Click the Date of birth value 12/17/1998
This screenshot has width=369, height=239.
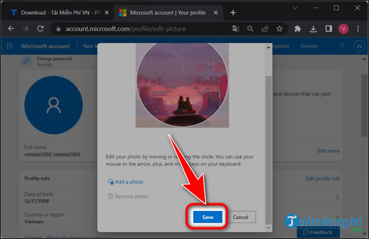(37, 202)
